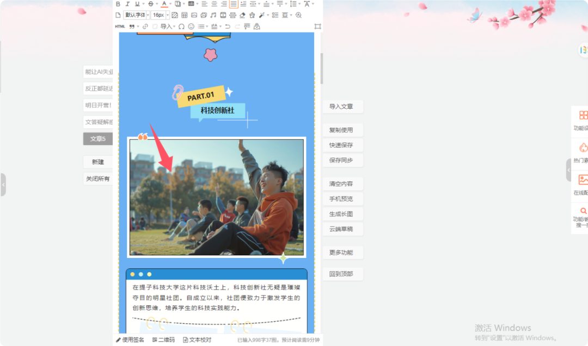The width and height of the screenshot is (588, 346).
Task: Center align text
Action: [x=214, y=4]
